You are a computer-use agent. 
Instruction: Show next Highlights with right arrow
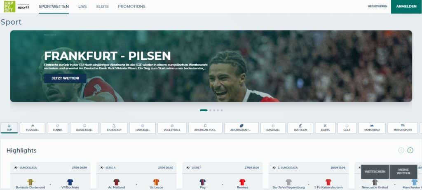(x=410, y=150)
